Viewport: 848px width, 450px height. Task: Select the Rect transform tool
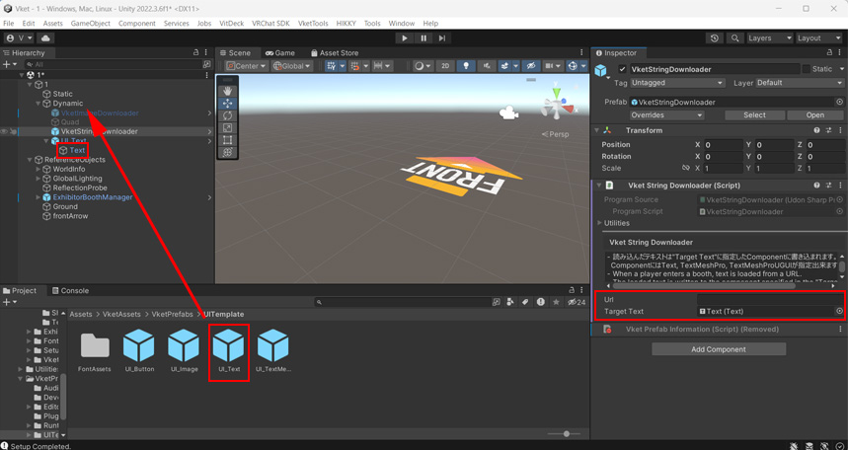click(229, 140)
